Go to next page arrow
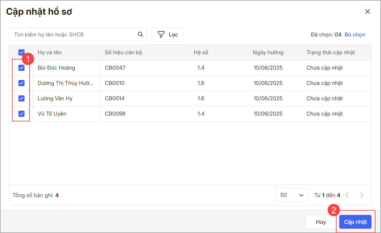The height and width of the screenshot is (233, 381). (362, 195)
